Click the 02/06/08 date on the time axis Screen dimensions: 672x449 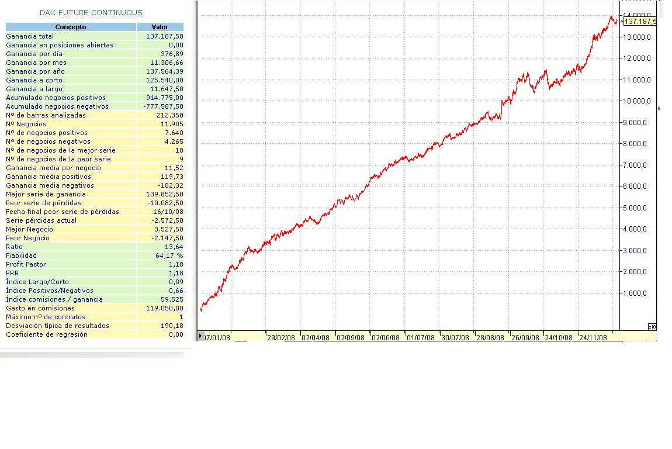[385, 337]
